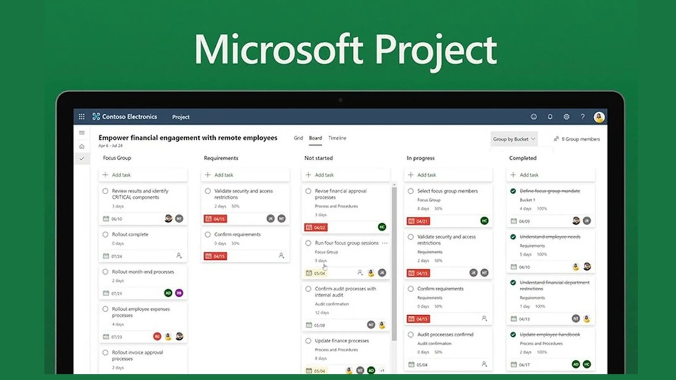Click the red 04/21 due date
This screenshot has height=380, width=676.
418,221
